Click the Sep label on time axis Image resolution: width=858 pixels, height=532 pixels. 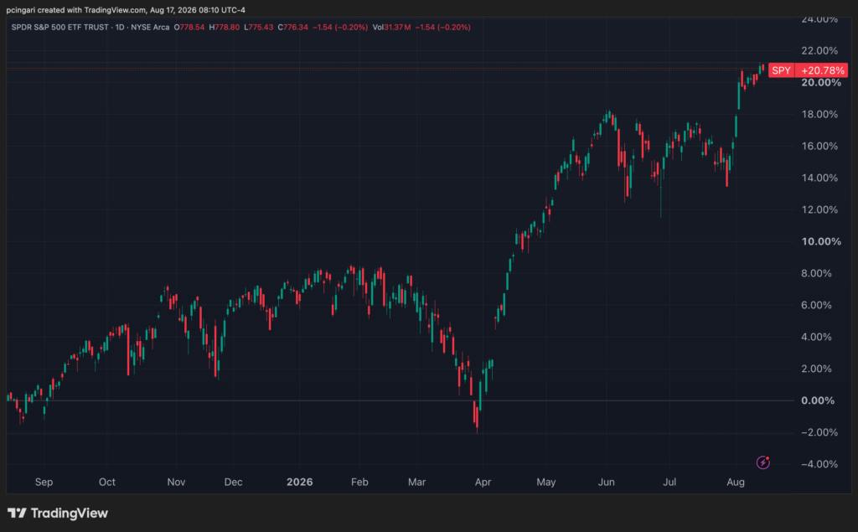(x=44, y=483)
